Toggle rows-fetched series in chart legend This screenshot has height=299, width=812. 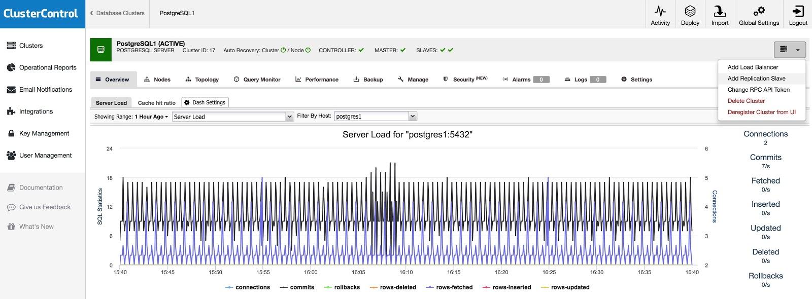449,287
